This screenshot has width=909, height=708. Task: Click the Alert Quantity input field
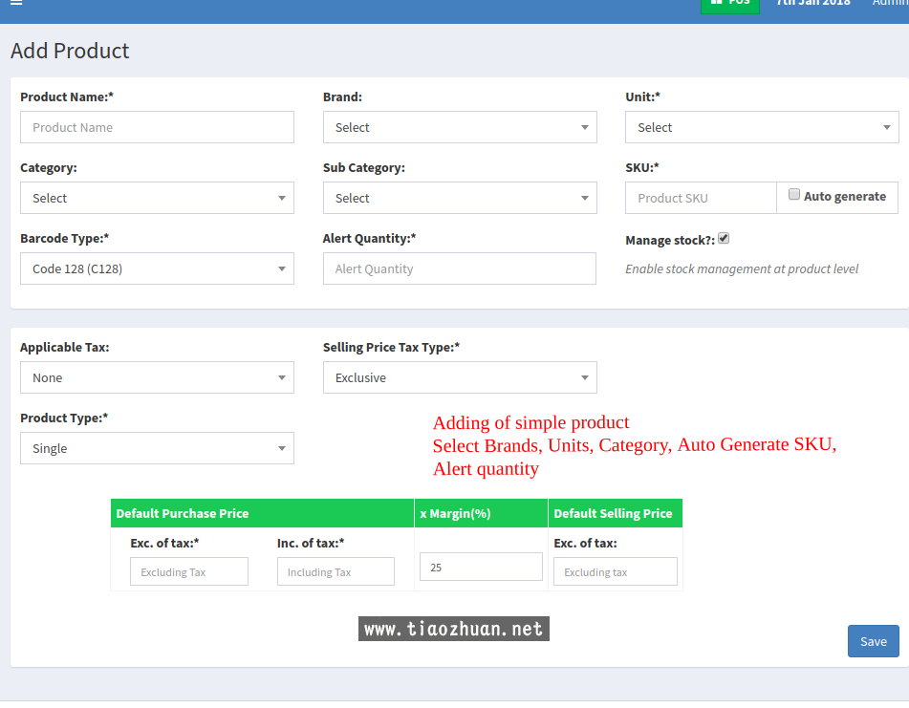tap(460, 268)
